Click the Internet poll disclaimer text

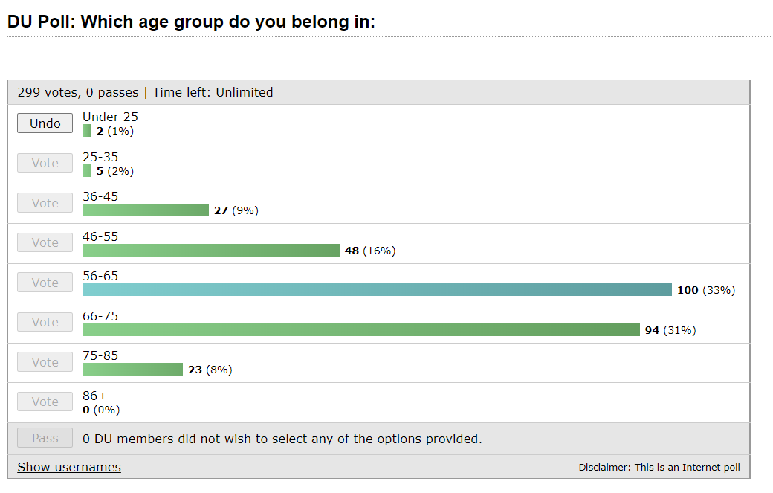[659, 468]
